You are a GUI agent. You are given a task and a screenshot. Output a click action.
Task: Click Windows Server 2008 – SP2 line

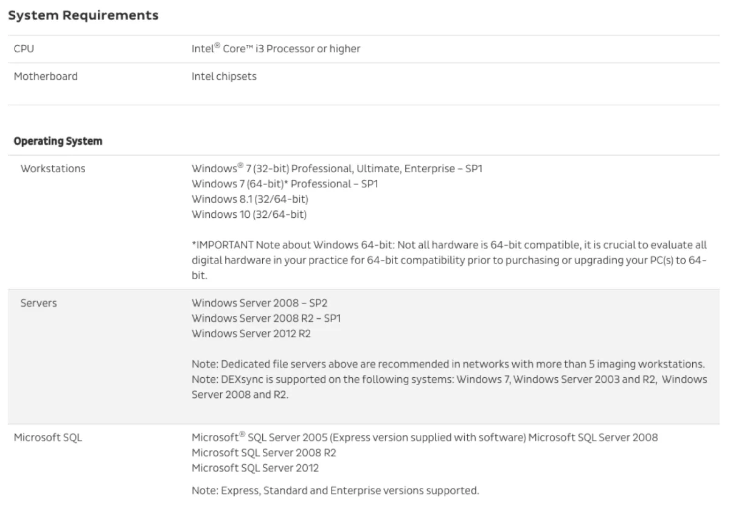[263, 302]
